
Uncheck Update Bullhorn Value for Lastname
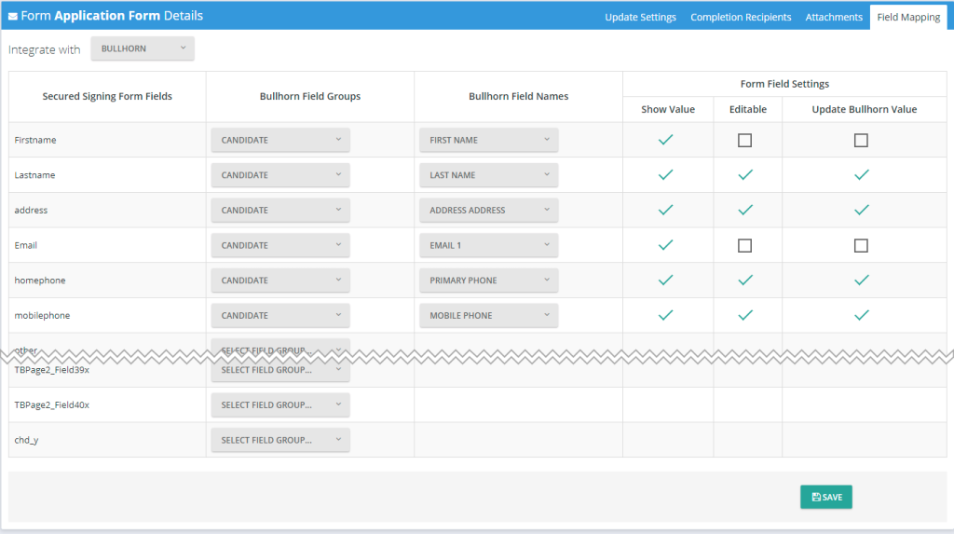[x=862, y=175]
